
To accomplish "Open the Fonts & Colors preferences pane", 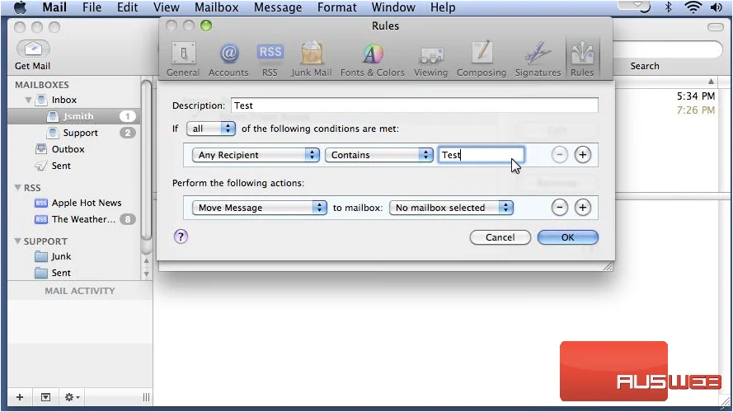I will pyautogui.click(x=373, y=59).
